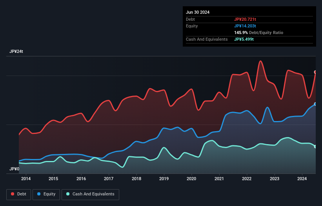
Task: Click the 2020 x-axis label
Action: pyautogui.click(x=191, y=179)
